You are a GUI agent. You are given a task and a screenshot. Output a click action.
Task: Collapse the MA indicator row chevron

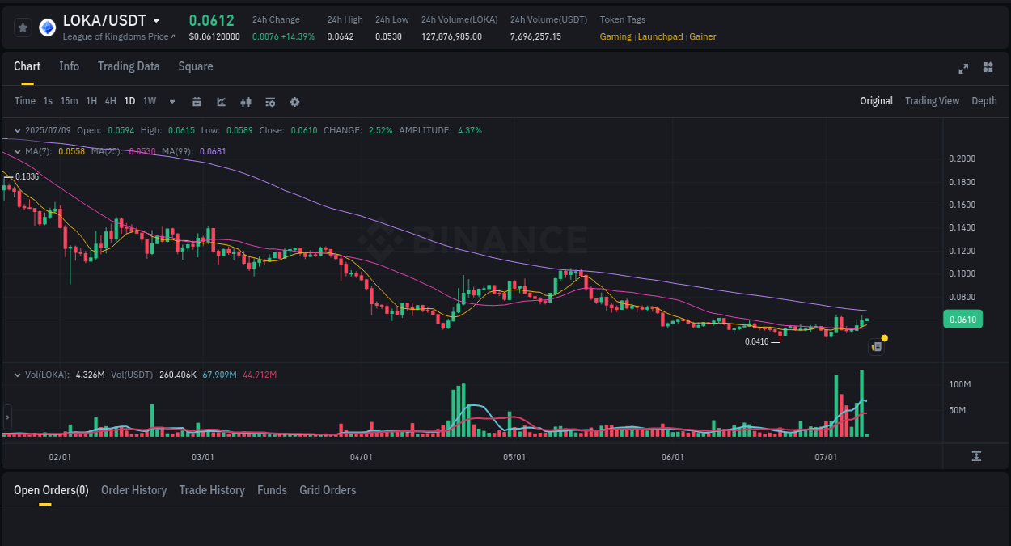(x=18, y=151)
